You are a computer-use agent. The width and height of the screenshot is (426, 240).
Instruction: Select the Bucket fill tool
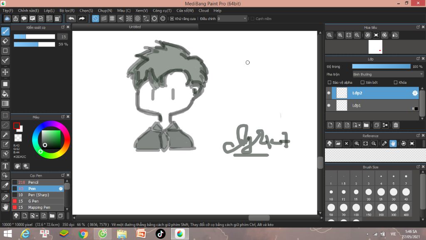point(5,94)
